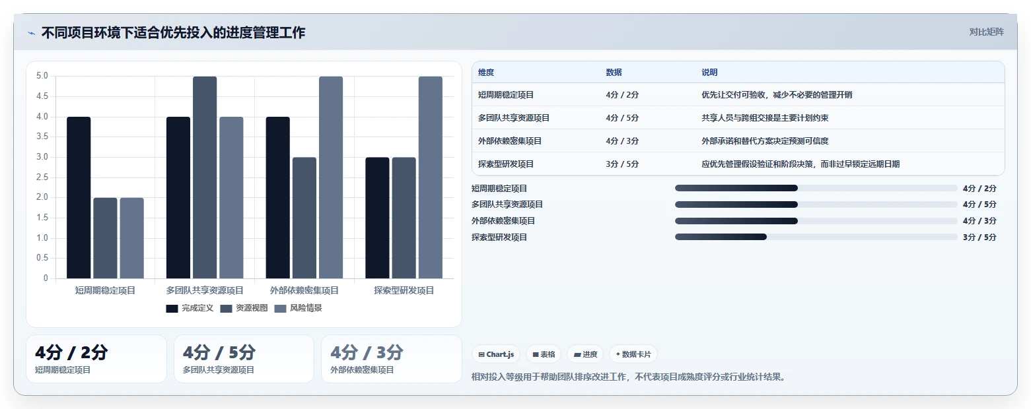Click the 资源视图 bar for 外部依赖密集项目
This screenshot has width=1031, height=409.
[x=304, y=218]
